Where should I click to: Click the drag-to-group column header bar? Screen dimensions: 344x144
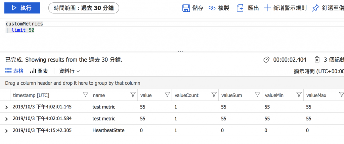pos(172,83)
